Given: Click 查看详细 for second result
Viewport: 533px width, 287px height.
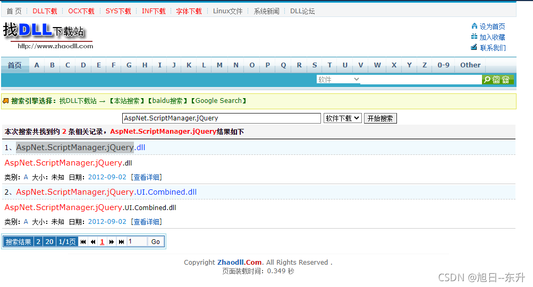Looking at the screenshot, I should pos(147,222).
